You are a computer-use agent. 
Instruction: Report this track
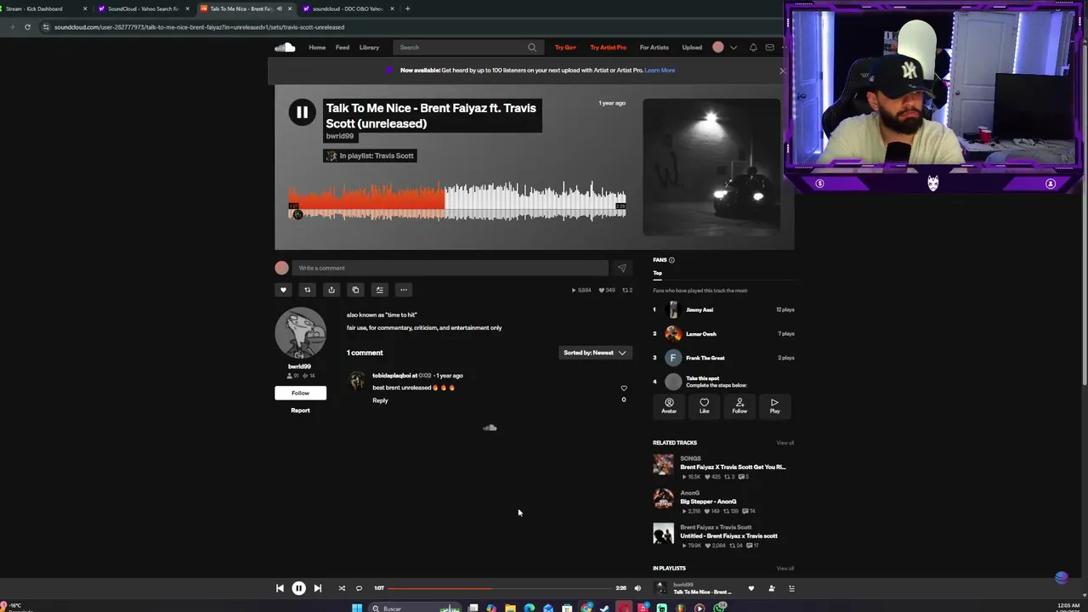click(300, 411)
